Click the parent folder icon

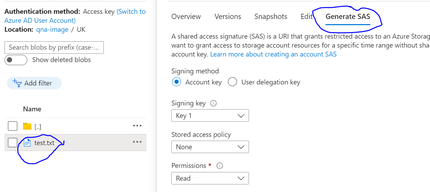[x=27, y=126]
